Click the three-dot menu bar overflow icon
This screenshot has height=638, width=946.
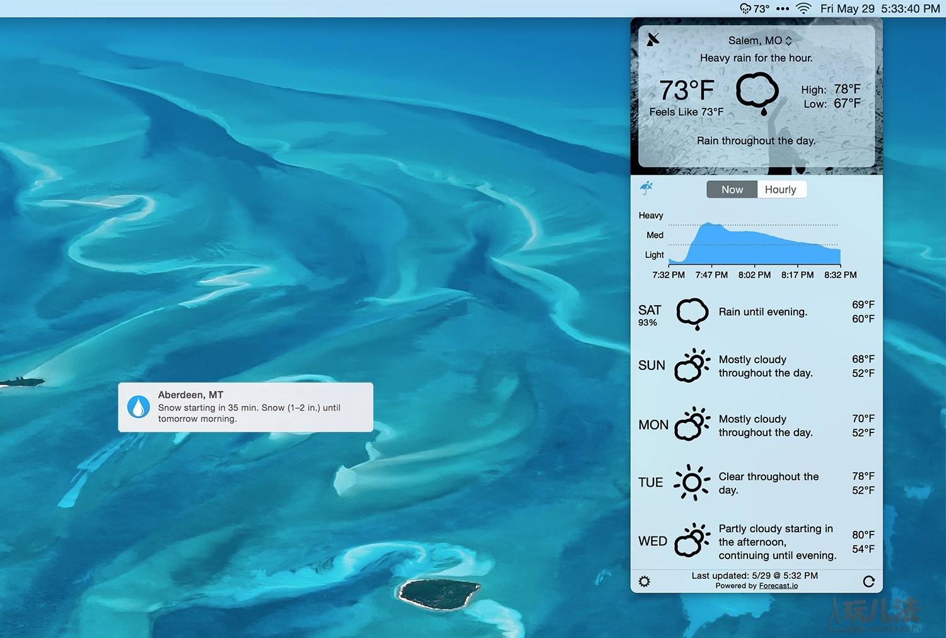(783, 9)
